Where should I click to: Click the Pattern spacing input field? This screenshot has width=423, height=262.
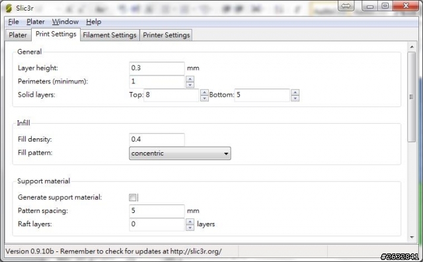(157, 211)
